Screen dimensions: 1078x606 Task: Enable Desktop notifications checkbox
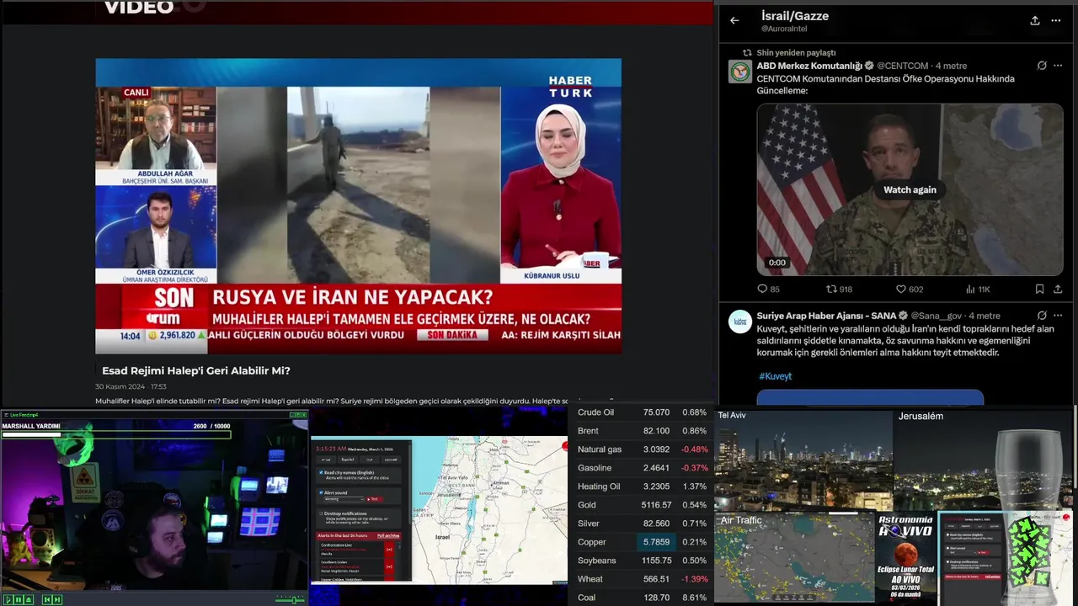(321, 513)
